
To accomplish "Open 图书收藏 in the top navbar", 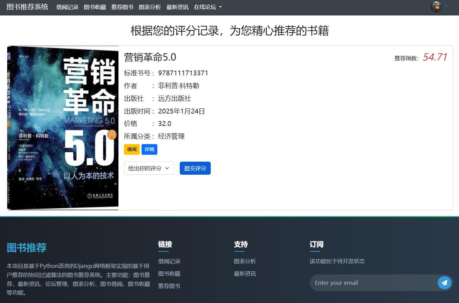I will coord(95,7).
